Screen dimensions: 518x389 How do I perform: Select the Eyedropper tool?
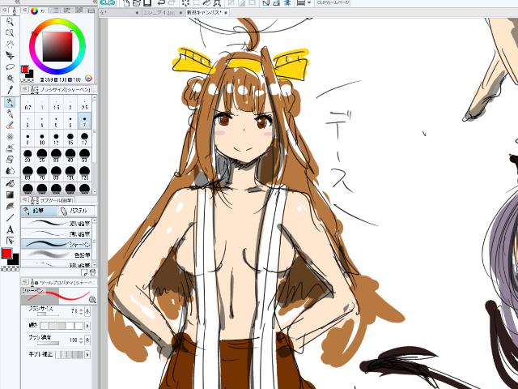click(x=10, y=90)
